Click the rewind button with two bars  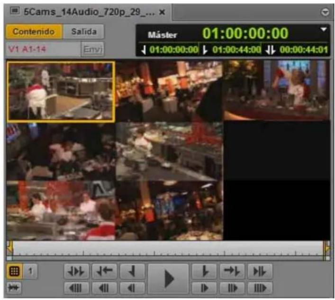pyautogui.click(x=104, y=288)
